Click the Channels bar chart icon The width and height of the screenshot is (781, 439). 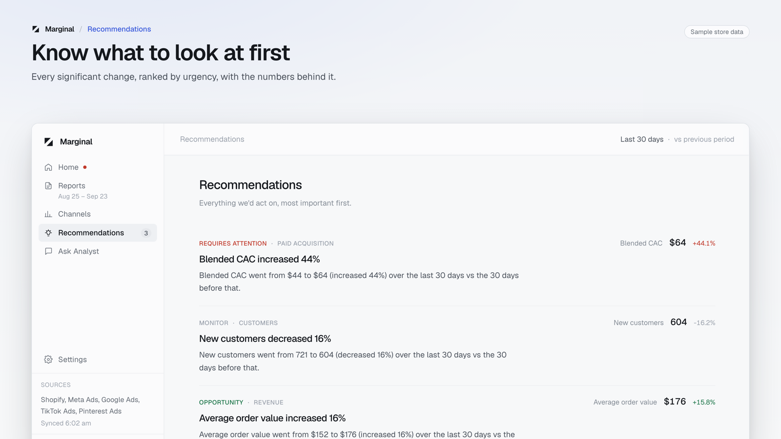(x=48, y=214)
